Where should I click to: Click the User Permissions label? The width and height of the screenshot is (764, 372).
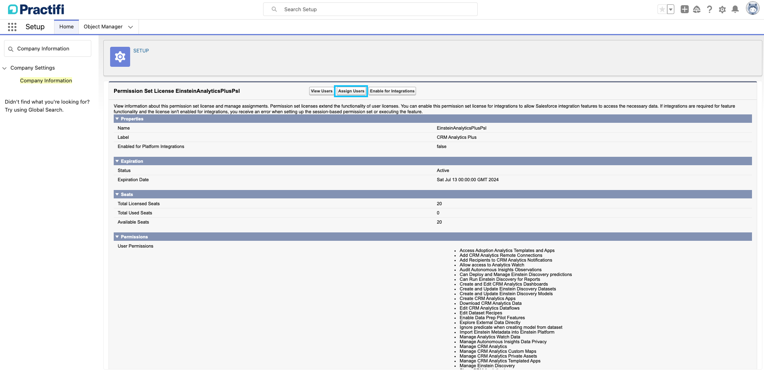pos(135,246)
